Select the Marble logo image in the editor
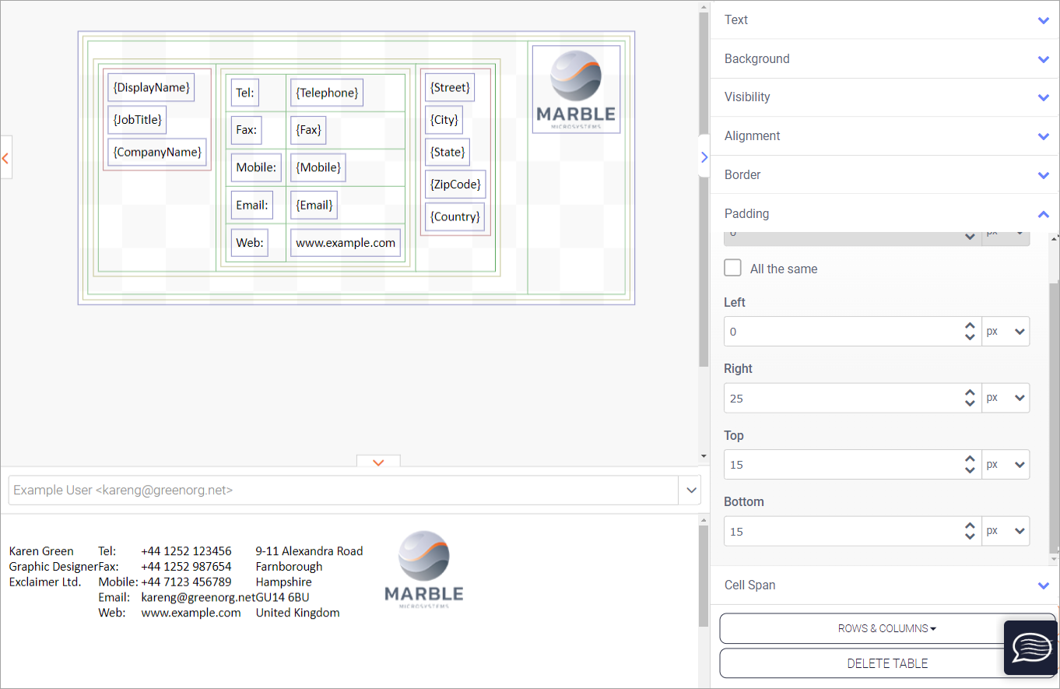 [576, 90]
